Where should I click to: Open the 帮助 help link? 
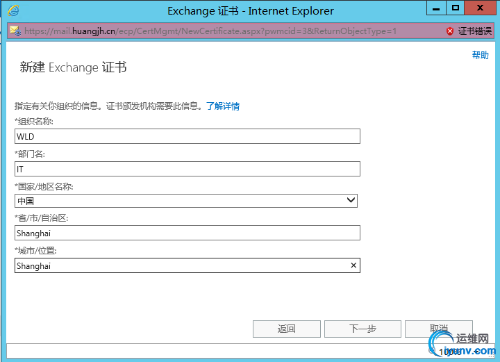tap(481, 55)
